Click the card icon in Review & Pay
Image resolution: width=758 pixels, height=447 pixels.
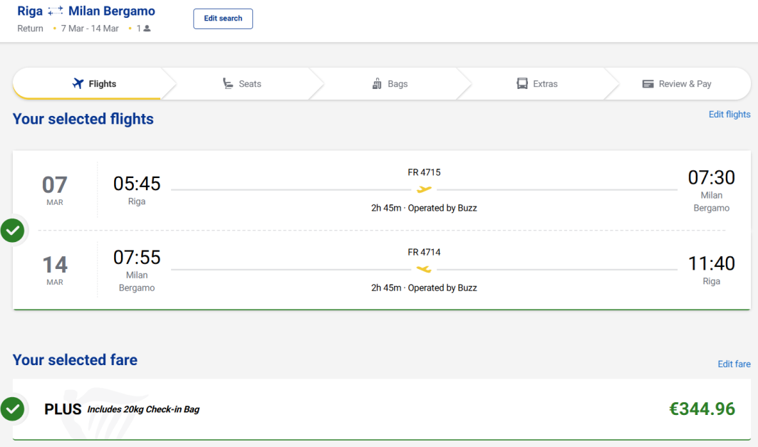[x=648, y=84]
